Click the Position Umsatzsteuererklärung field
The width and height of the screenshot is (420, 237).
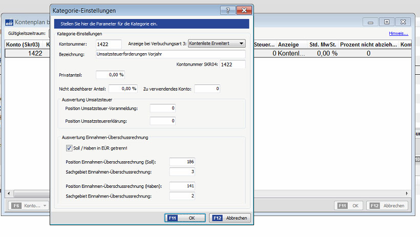[162, 121]
